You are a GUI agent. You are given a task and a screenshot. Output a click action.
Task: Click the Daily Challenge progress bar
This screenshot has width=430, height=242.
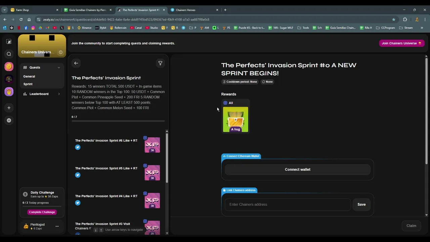tap(42, 206)
